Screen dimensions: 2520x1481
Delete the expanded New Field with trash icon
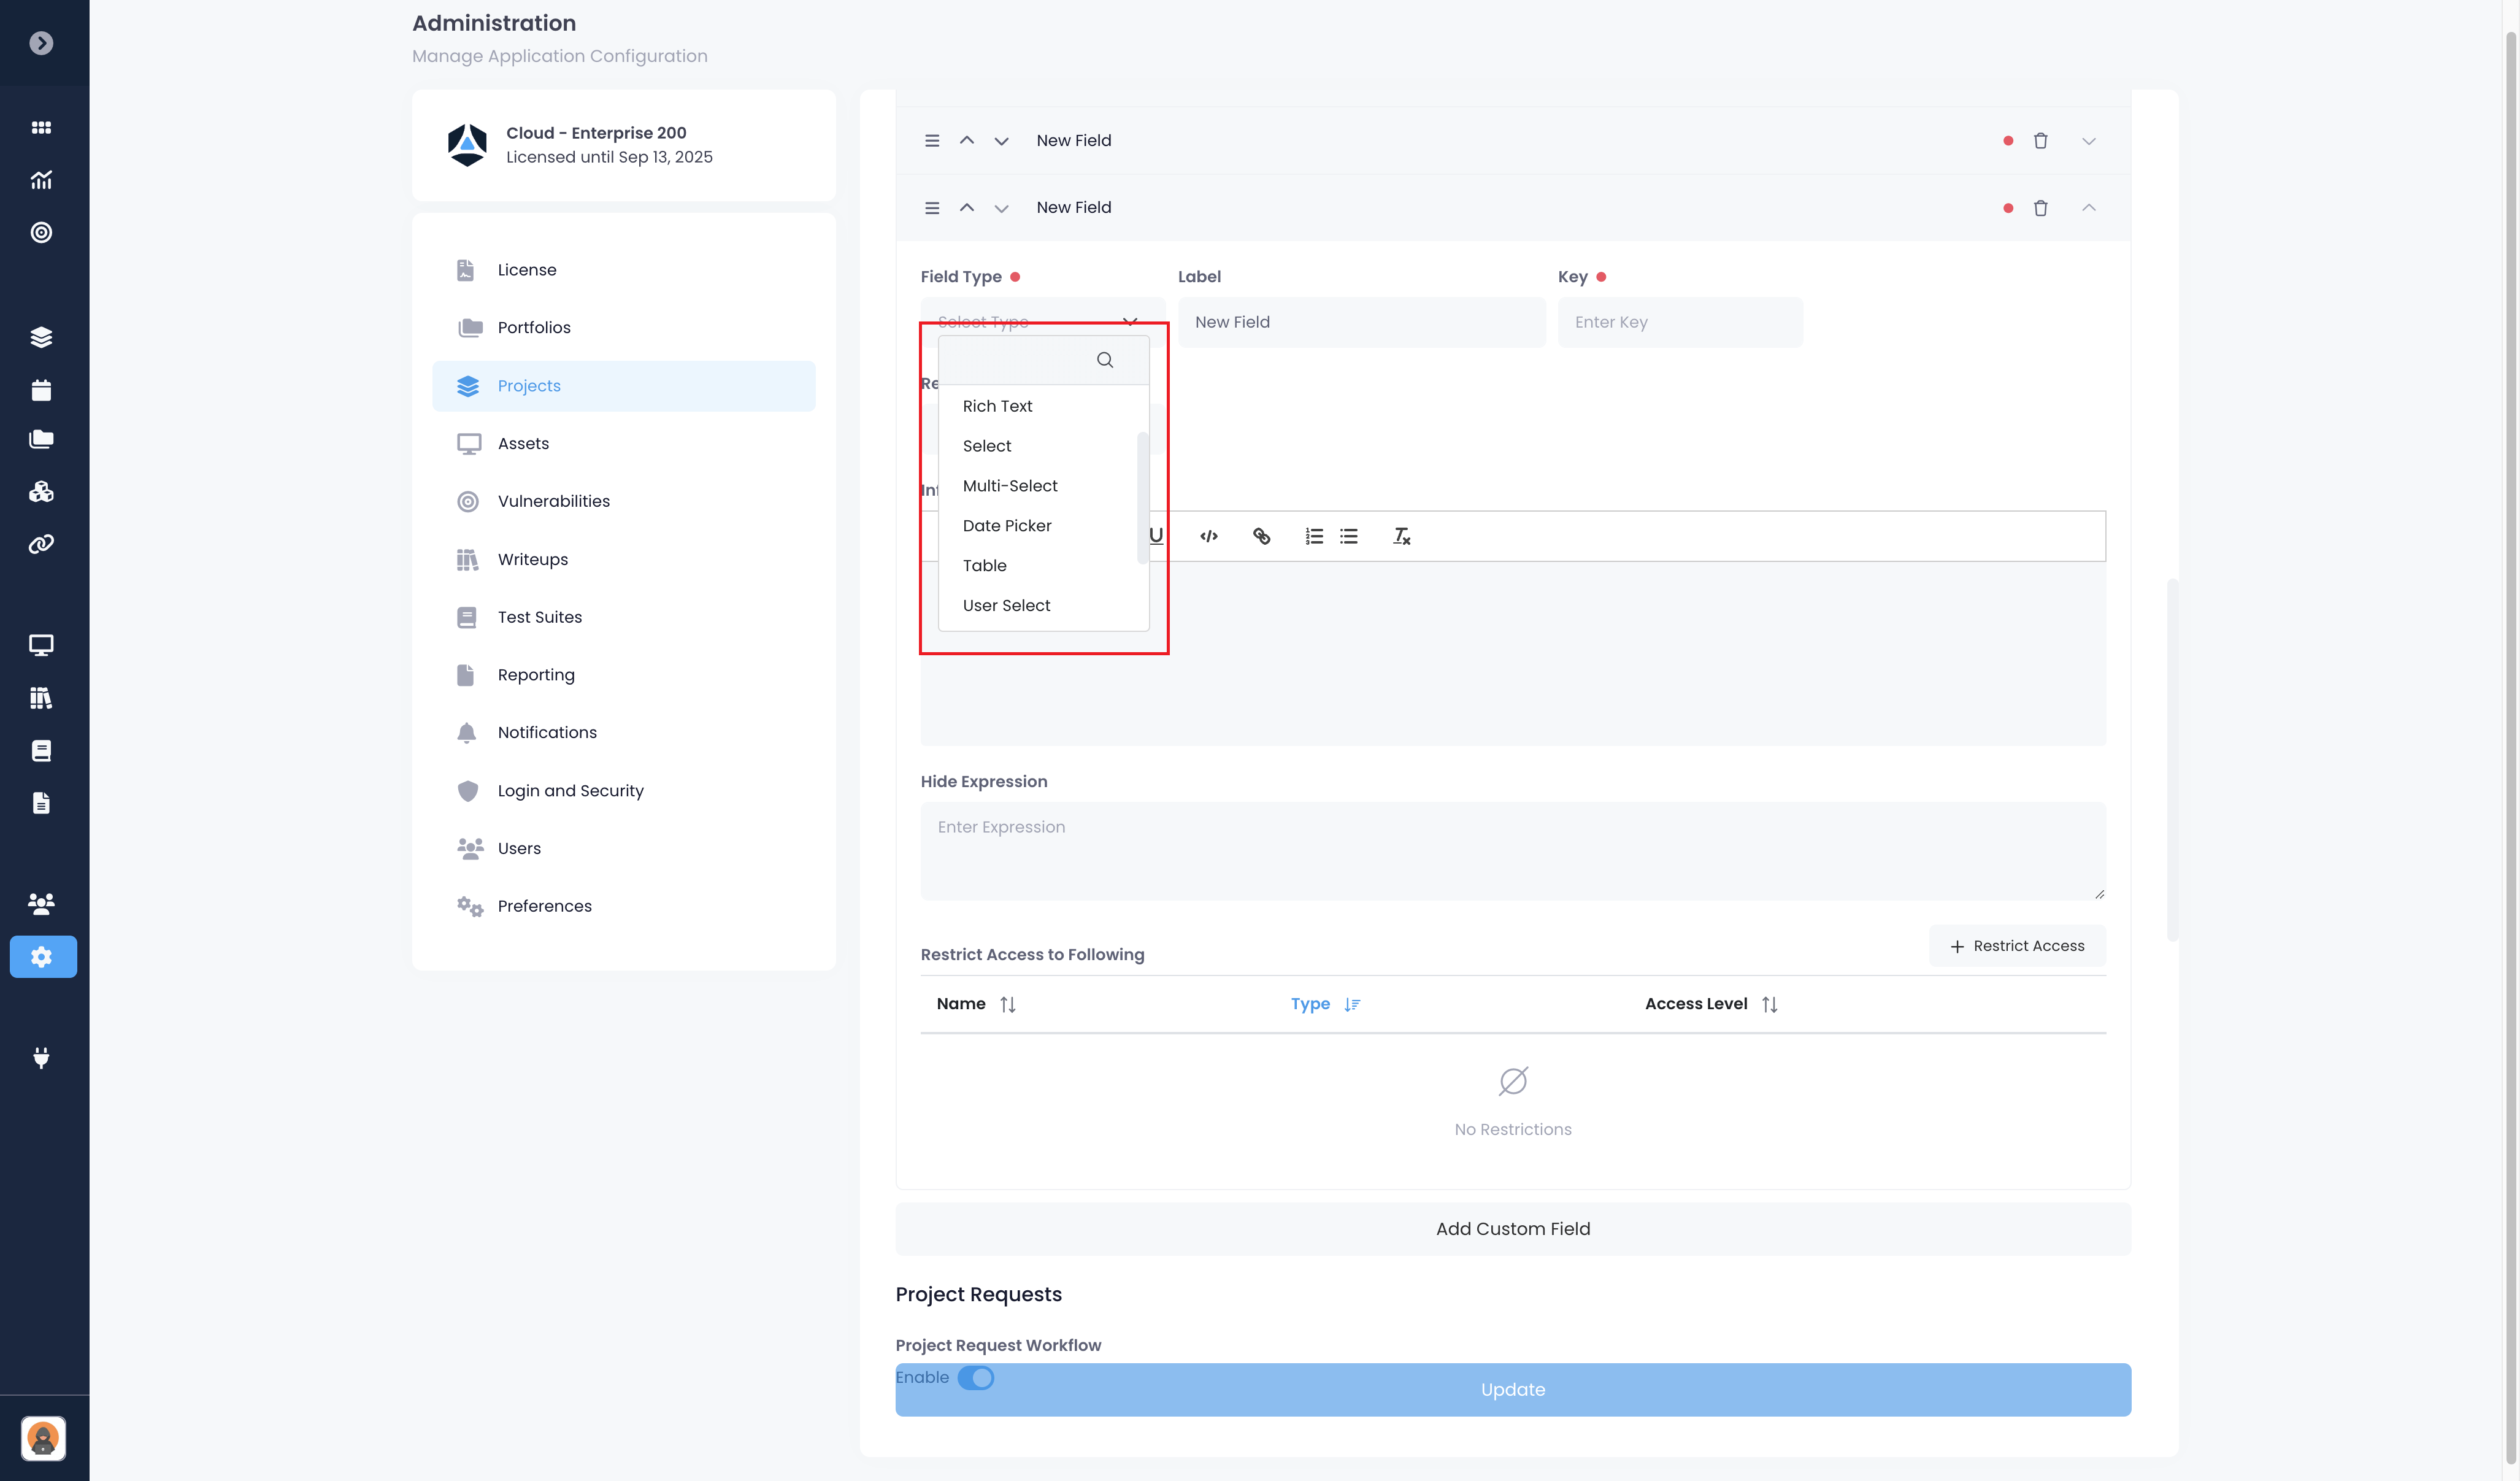(2040, 208)
